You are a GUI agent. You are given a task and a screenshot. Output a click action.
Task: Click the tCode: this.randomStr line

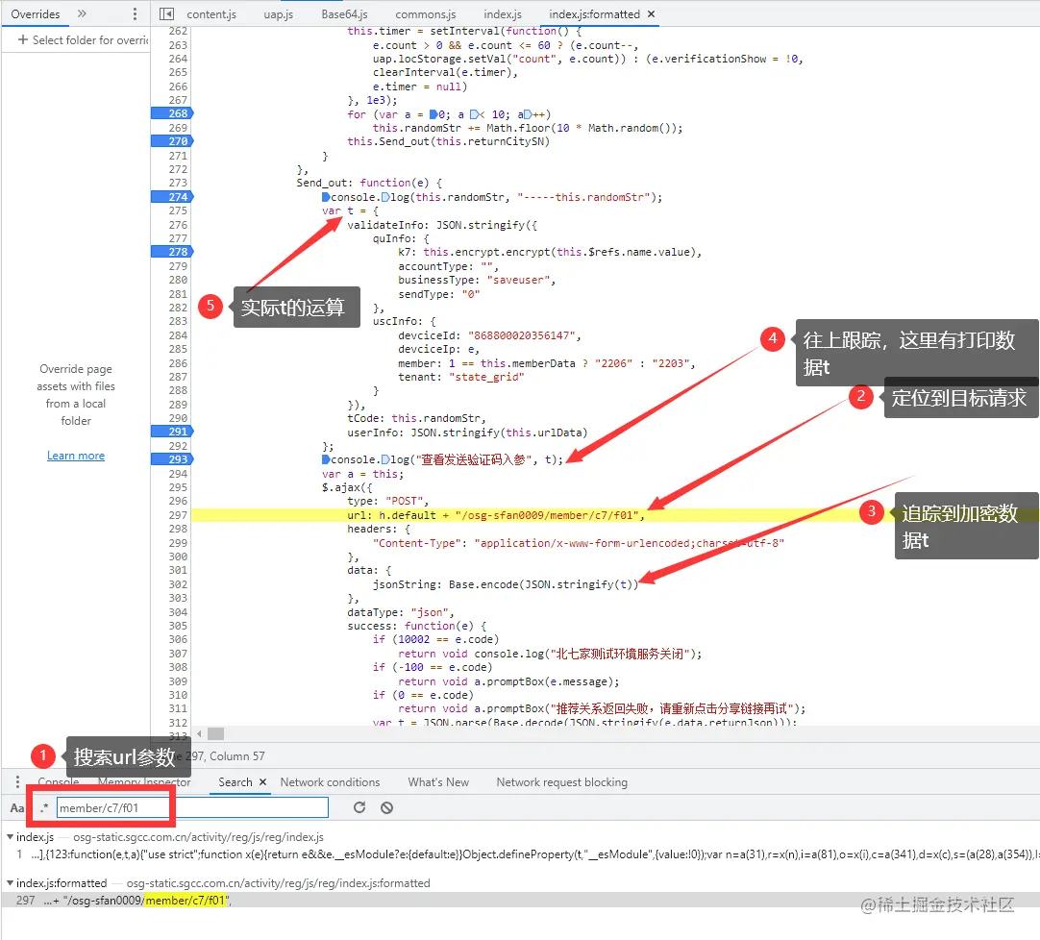416,419
